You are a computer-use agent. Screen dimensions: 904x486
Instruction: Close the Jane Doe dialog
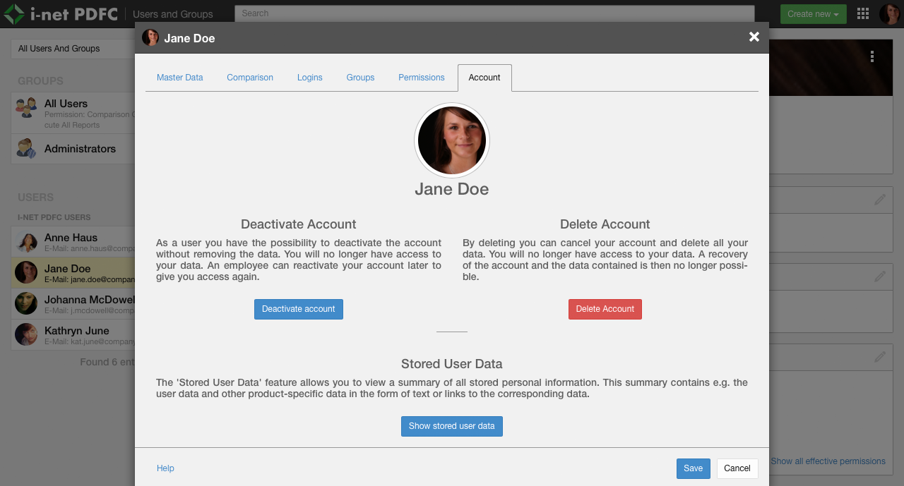coord(754,37)
